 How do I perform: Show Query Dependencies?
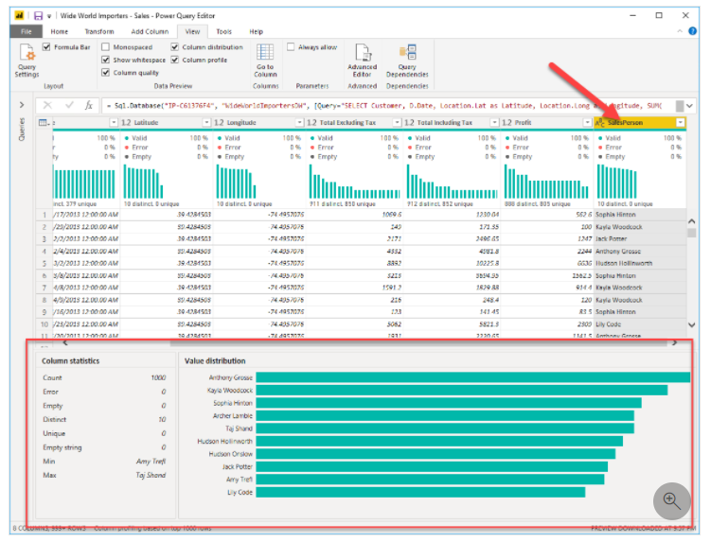pos(407,61)
